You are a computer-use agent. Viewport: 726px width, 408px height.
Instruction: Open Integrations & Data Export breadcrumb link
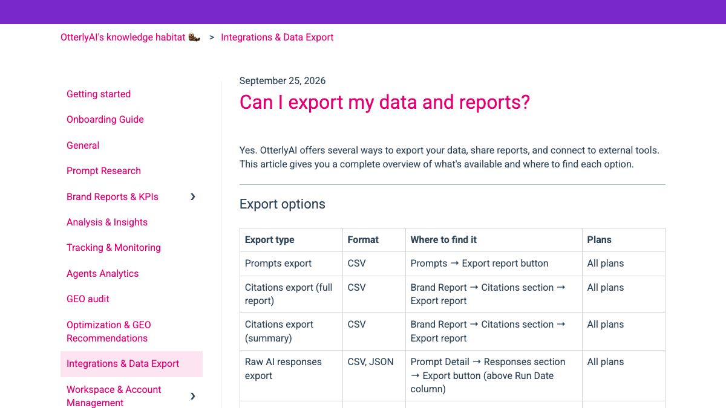pos(277,37)
